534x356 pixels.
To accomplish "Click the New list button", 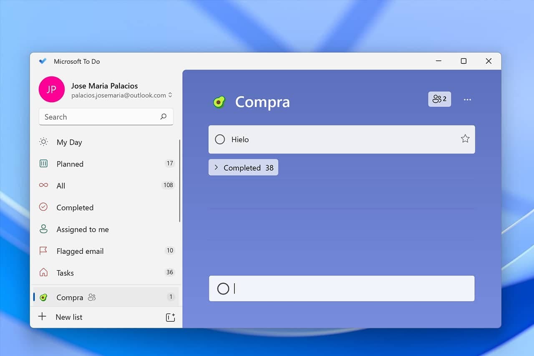I will pos(69,317).
